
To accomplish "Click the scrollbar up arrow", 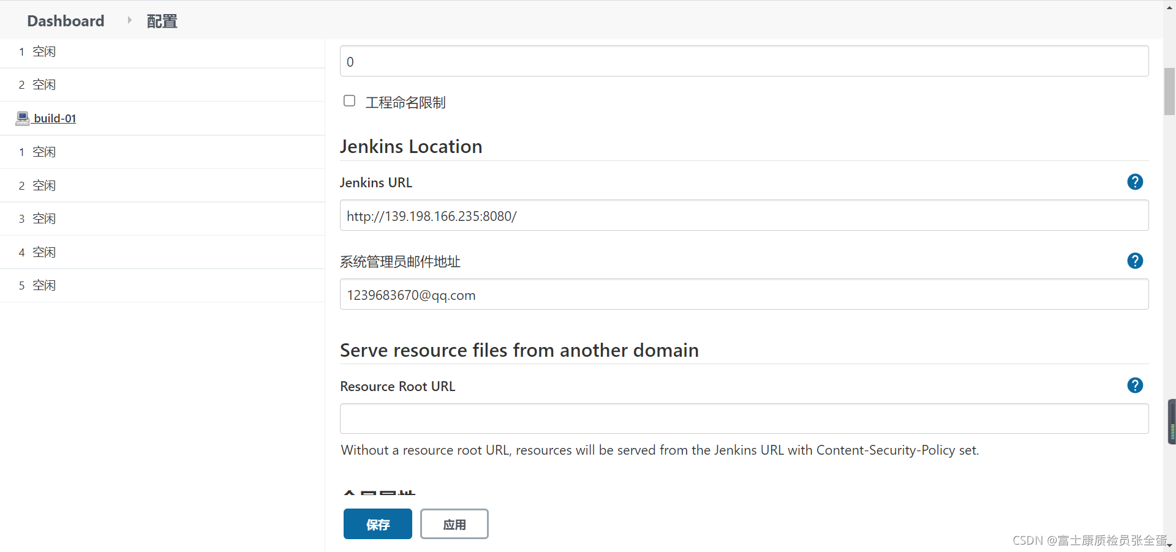I will pyautogui.click(x=1169, y=7).
